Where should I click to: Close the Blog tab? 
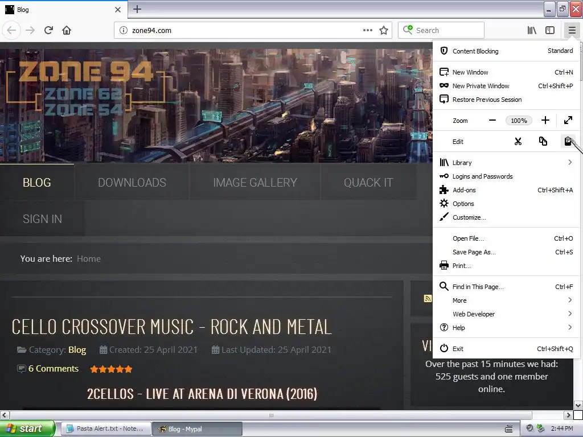pyautogui.click(x=117, y=10)
